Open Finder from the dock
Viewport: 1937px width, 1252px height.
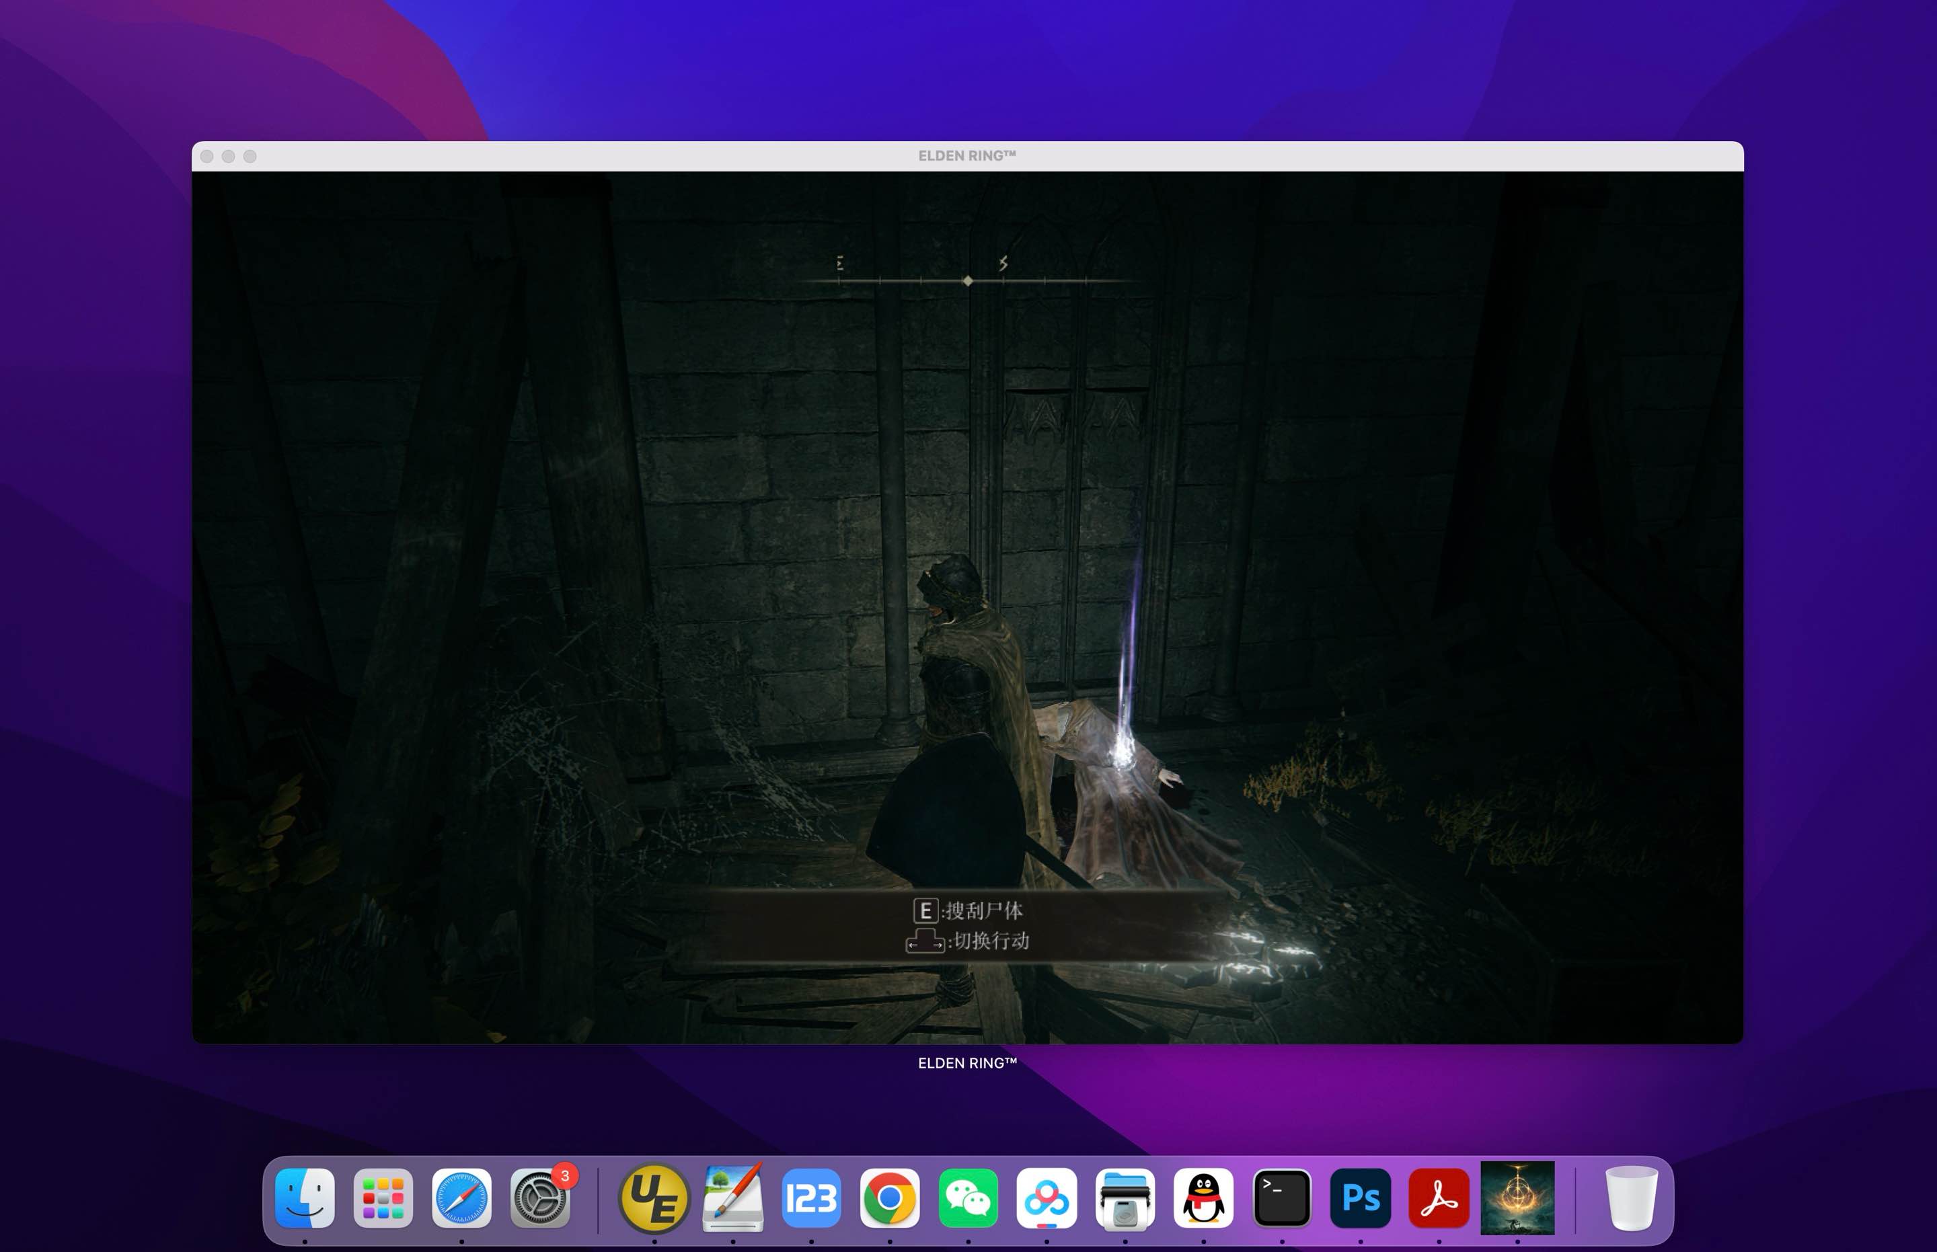click(x=305, y=1198)
